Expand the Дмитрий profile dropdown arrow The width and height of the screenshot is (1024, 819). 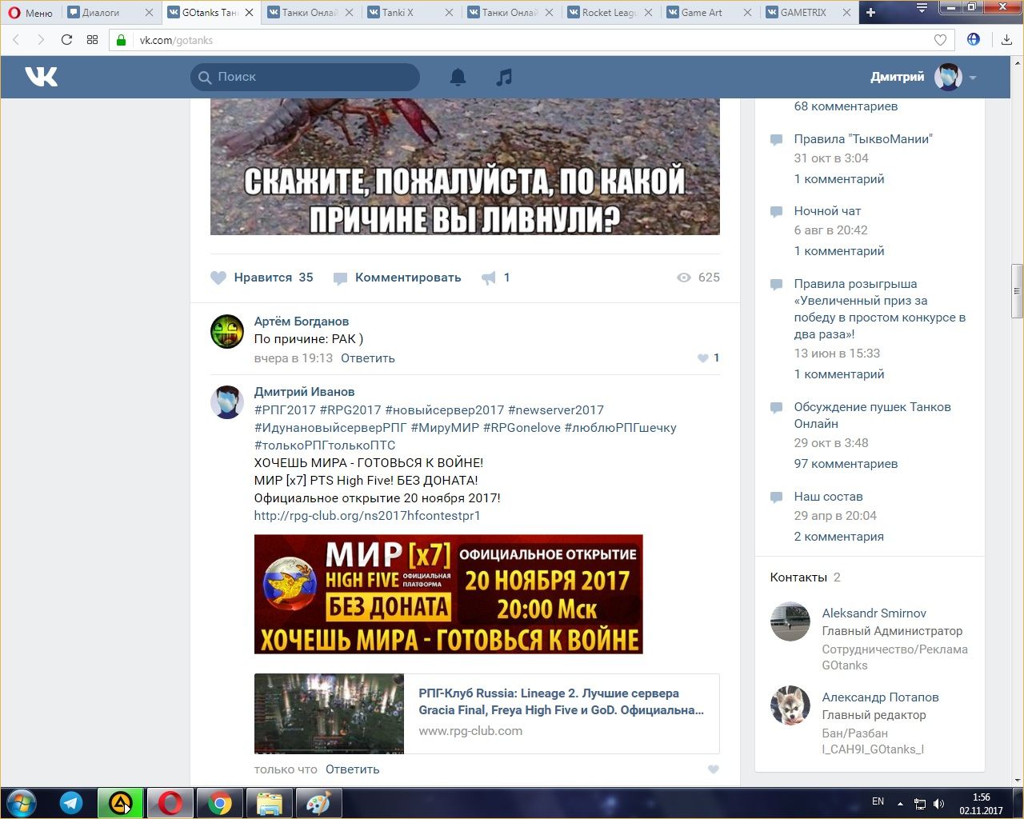pyautogui.click(x=973, y=78)
